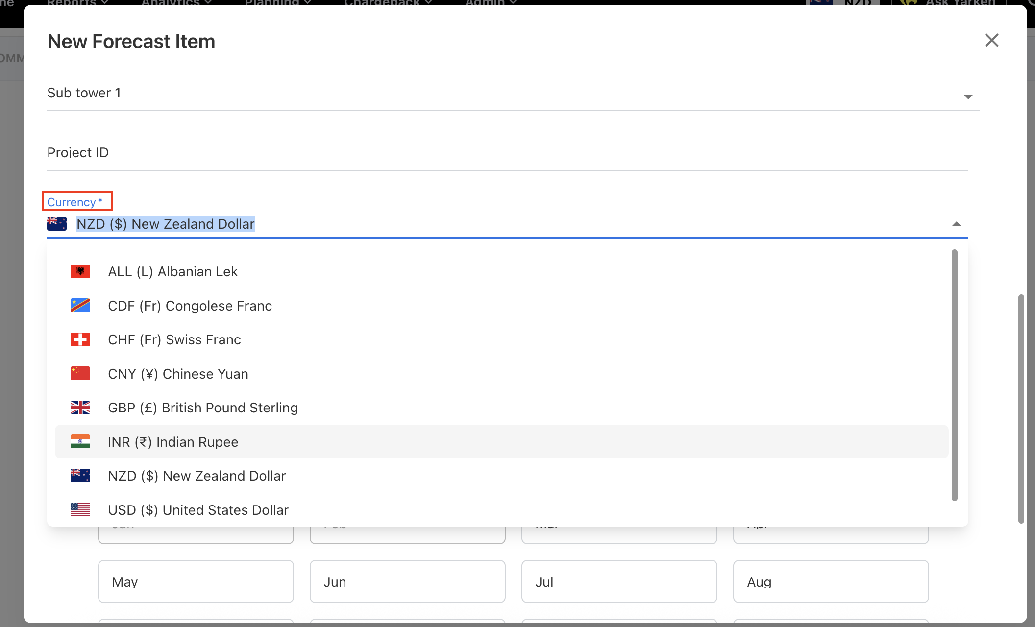The image size is (1035, 627).
Task: Pick GBP British Pound Sterling option
Action: [203, 408]
